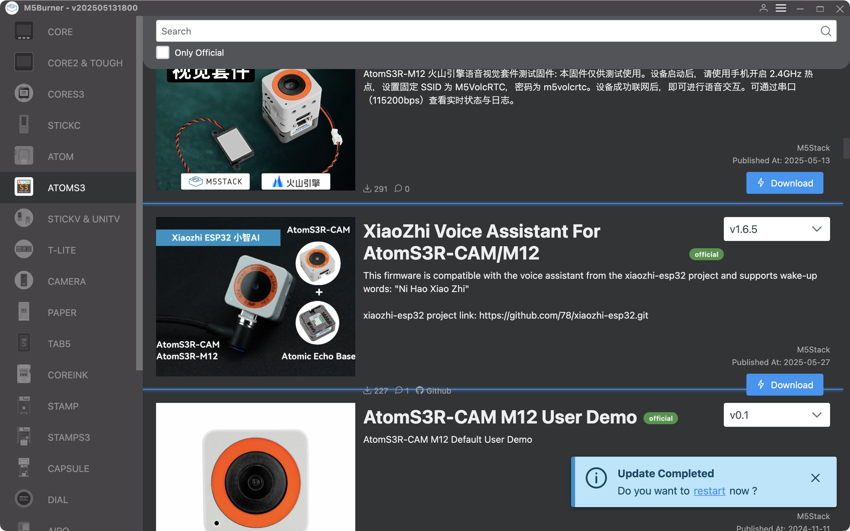Open the Github link for XiaoZhi firmware
Screen dimensions: 850x531
433,391
